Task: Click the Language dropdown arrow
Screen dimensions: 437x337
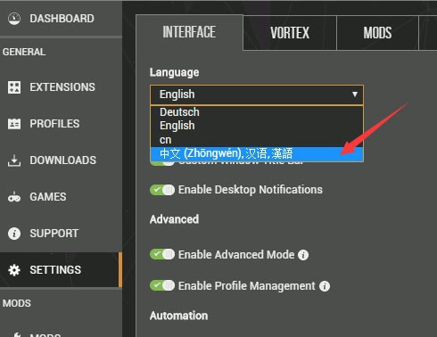Action: 355,95
